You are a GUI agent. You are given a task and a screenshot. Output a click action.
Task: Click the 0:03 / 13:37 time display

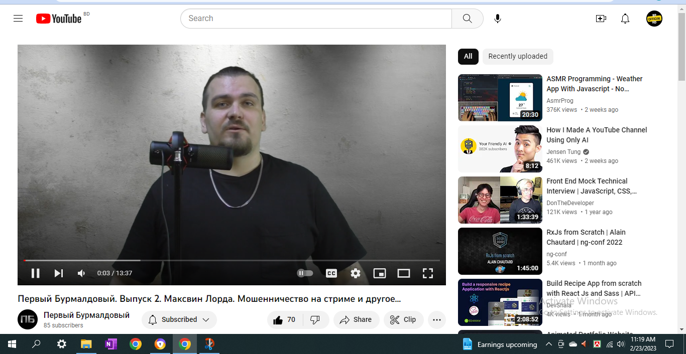(x=115, y=273)
